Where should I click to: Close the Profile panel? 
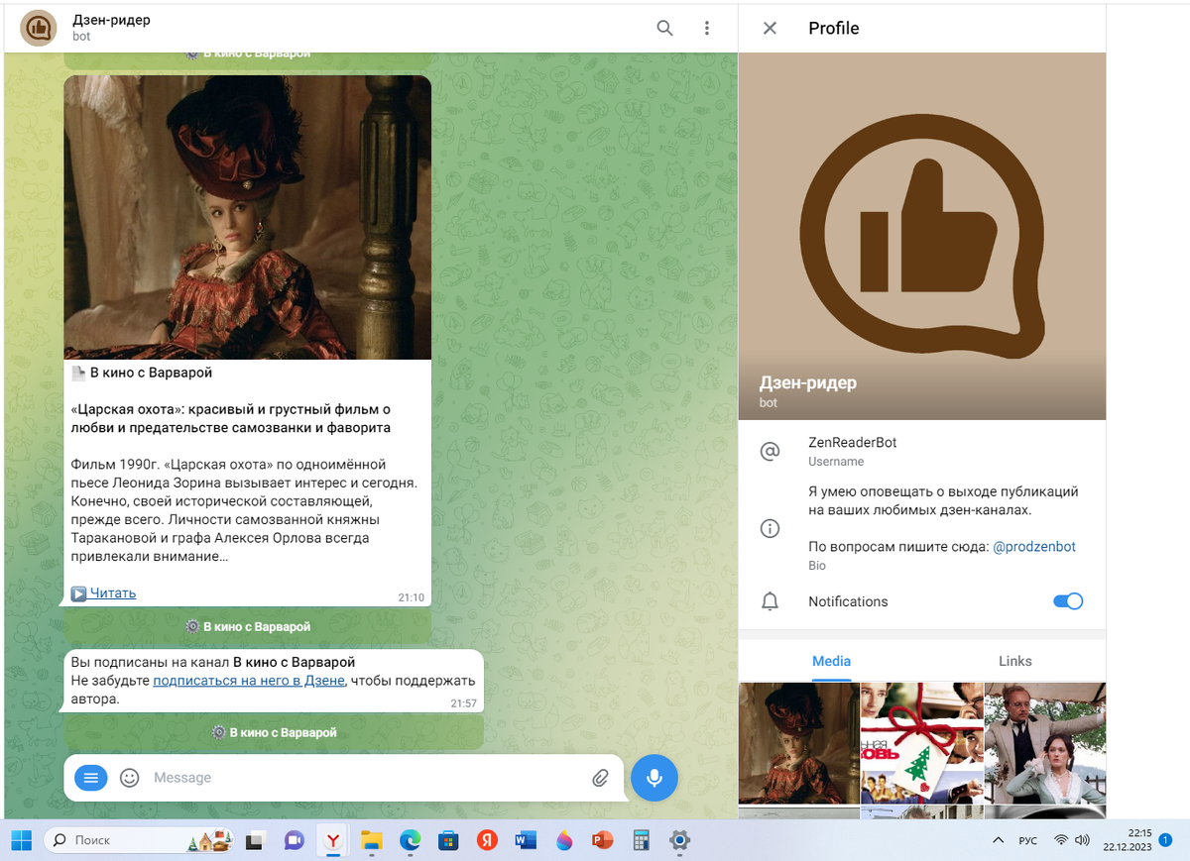770,28
